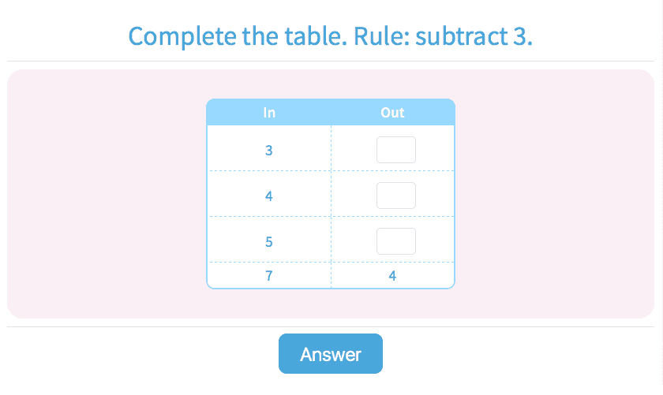
Task: Click the divider line above the Answer button
Action: click(x=331, y=326)
